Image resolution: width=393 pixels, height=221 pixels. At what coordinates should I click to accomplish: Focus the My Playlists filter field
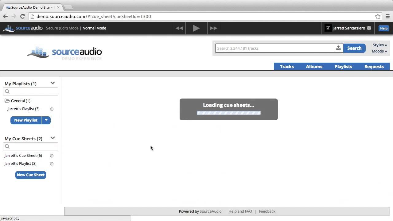(30, 91)
